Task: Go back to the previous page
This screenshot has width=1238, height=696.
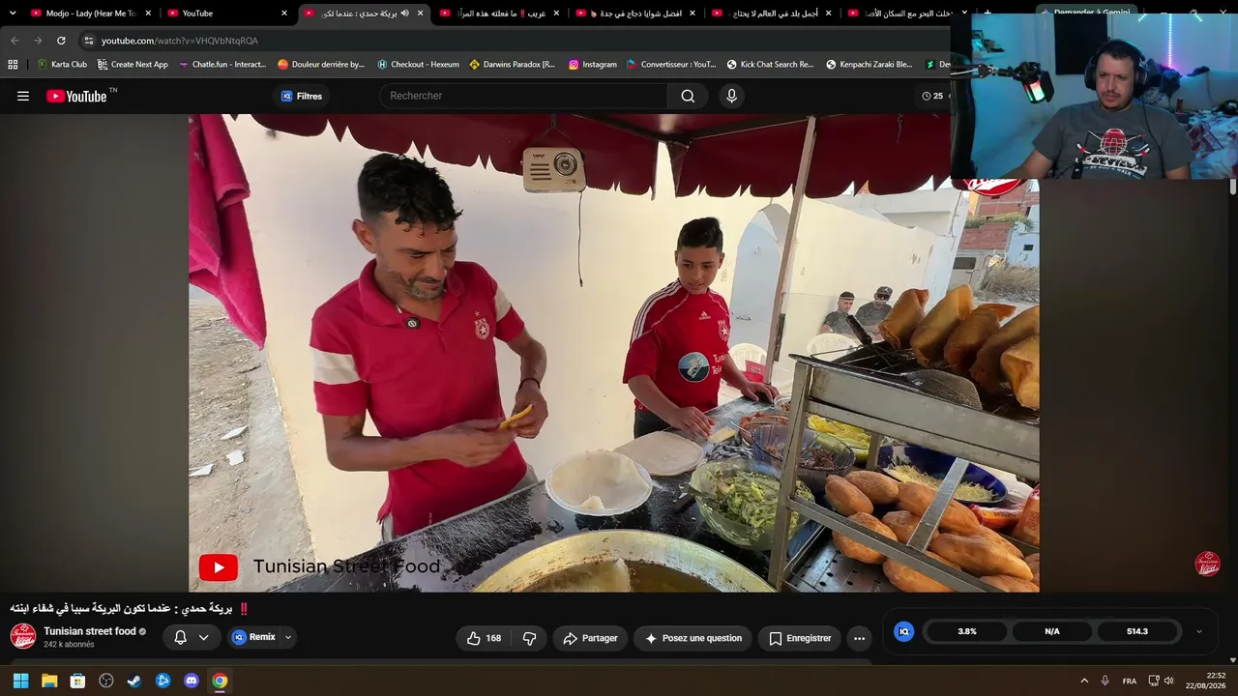Action: (x=15, y=41)
